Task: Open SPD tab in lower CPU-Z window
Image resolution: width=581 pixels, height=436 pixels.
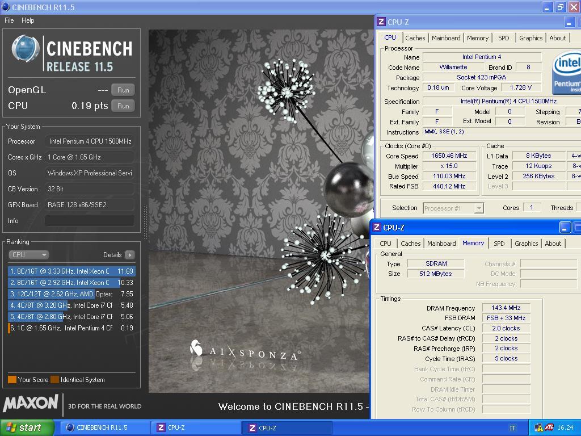Action: tap(499, 244)
